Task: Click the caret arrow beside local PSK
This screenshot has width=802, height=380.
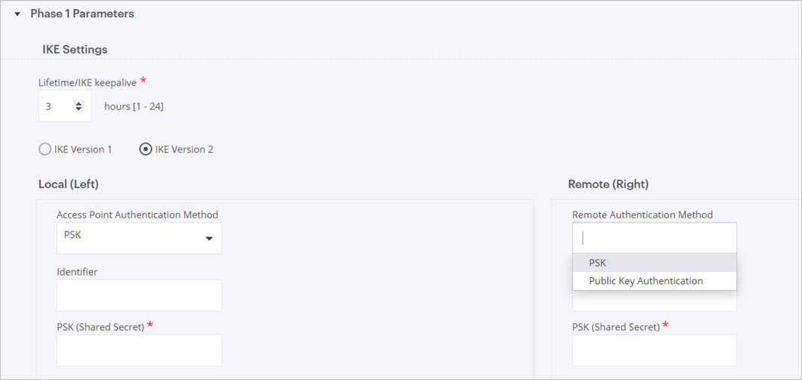Action: (209, 239)
